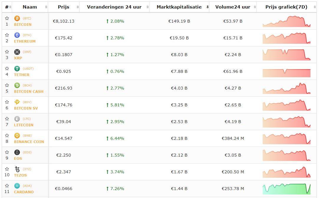Toggle favorite star for EOS
319x198 pixels.
pos(7,152)
